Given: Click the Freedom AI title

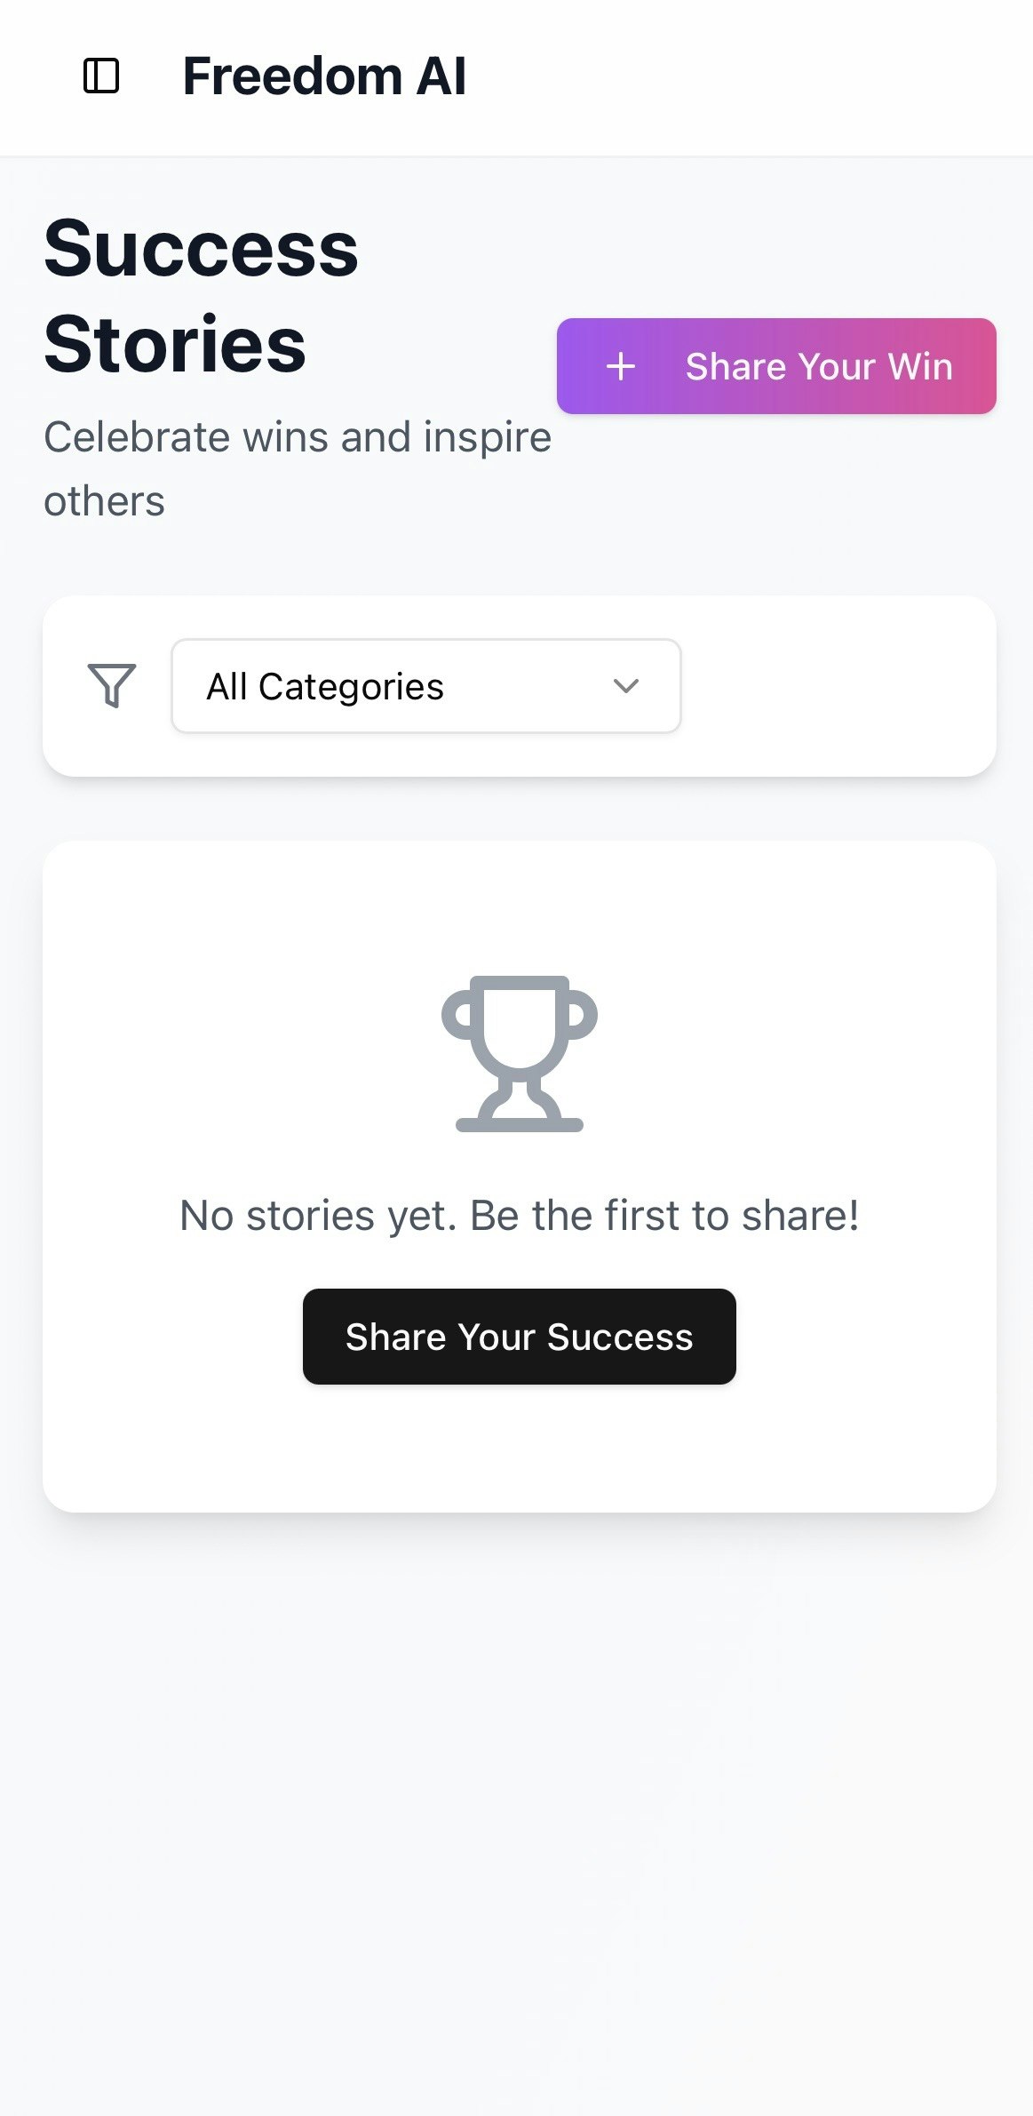Looking at the screenshot, I should coord(324,76).
